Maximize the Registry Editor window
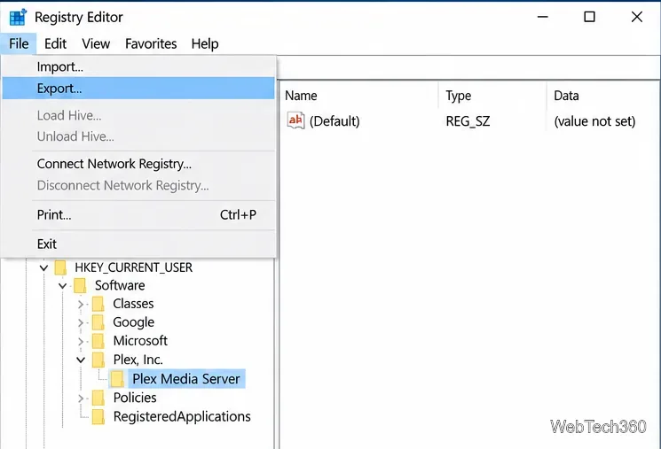Screen dimensions: 661x449 point(589,17)
